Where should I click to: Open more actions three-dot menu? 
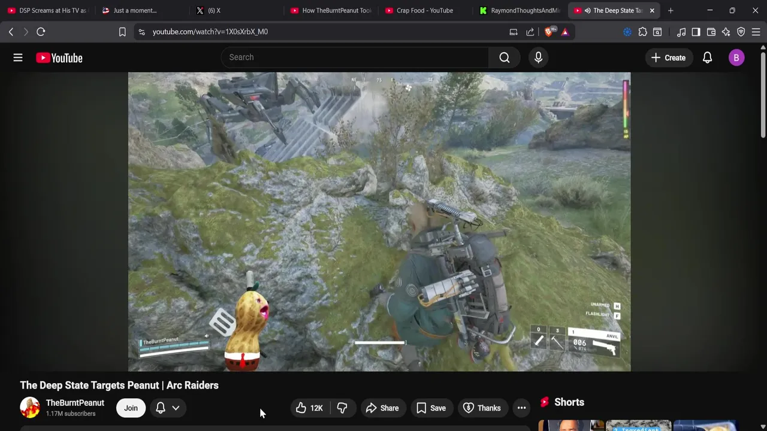coord(521,408)
